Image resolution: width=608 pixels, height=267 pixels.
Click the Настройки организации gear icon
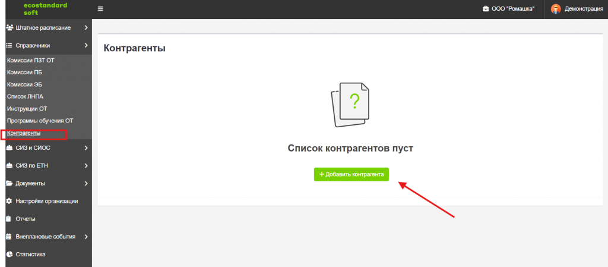coord(9,201)
